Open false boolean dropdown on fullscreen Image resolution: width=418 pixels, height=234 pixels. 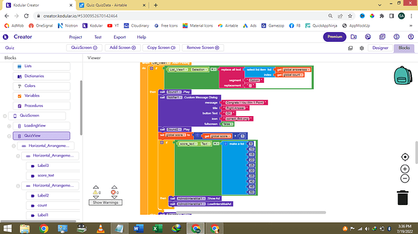pyautogui.click(x=228, y=124)
